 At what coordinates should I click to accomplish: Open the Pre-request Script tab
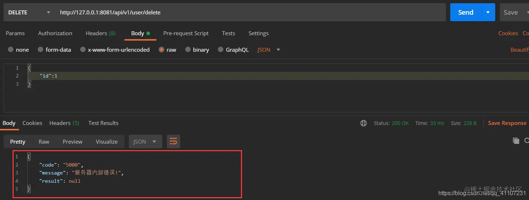pyautogui.click(x=186, y=33)
